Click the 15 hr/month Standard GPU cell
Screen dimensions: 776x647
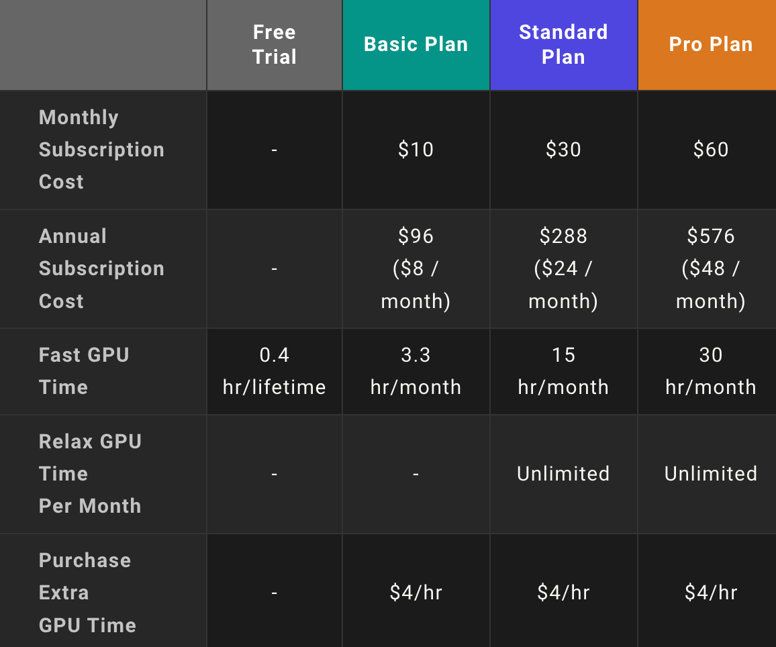(563, 371)
